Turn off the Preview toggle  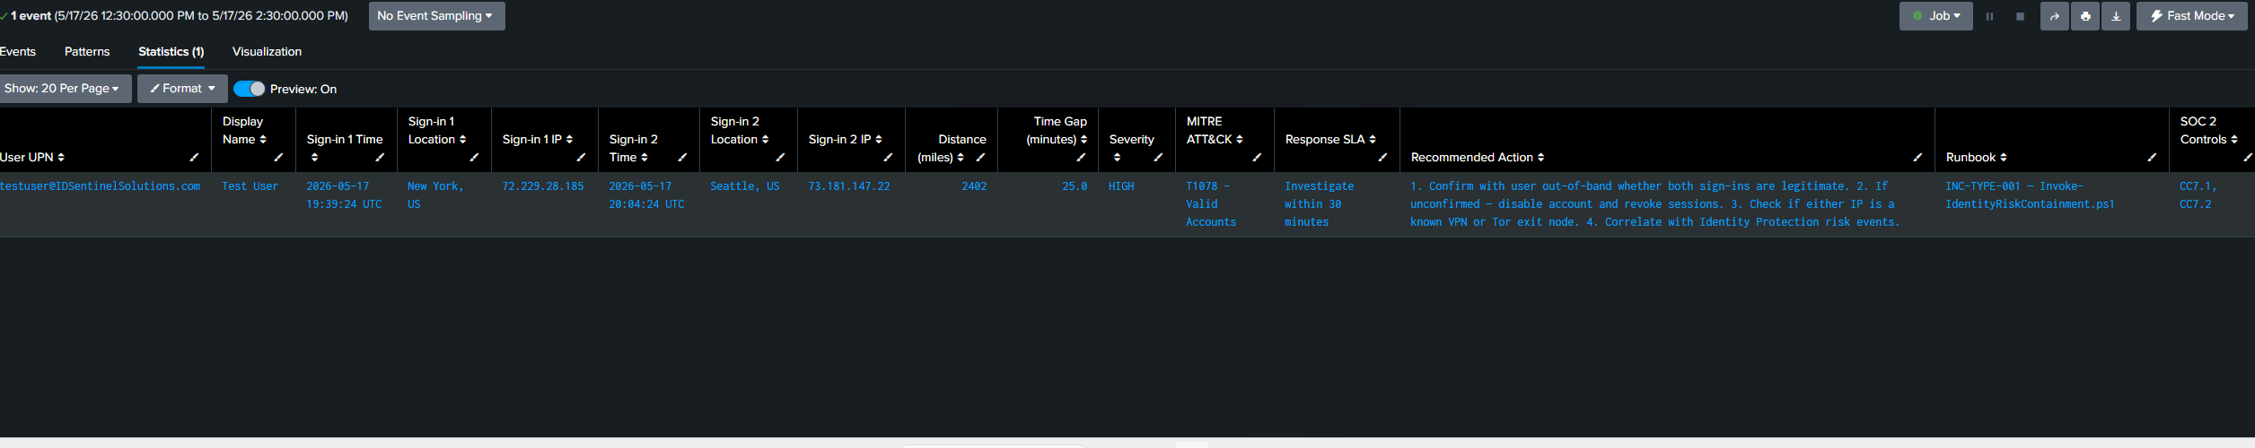pyautogui.click(x=250, y=89)
